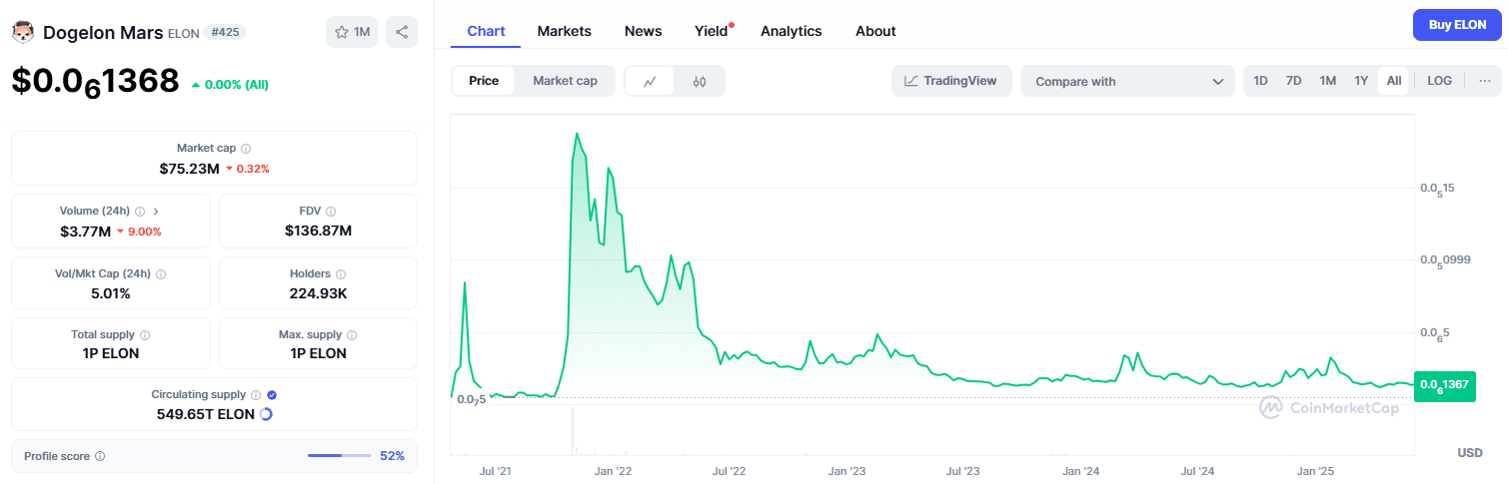
Task: Expand Volume (24h) arrow
Action: point(156,212)
